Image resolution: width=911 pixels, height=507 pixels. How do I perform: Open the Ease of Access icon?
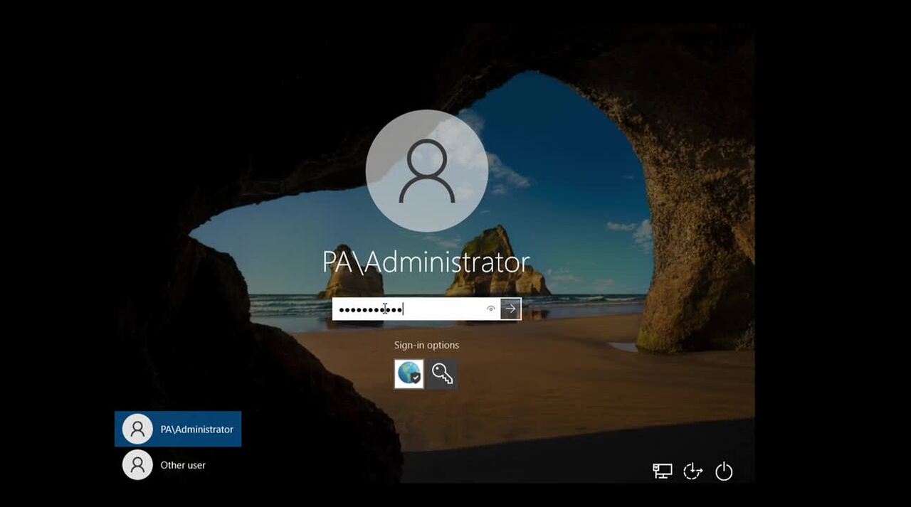point(693,471)
